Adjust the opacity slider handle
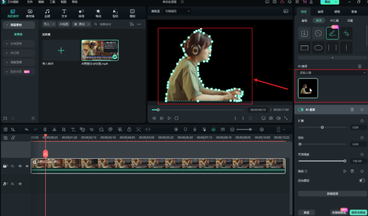Screen dimensions: 368x216 (345, 161)
